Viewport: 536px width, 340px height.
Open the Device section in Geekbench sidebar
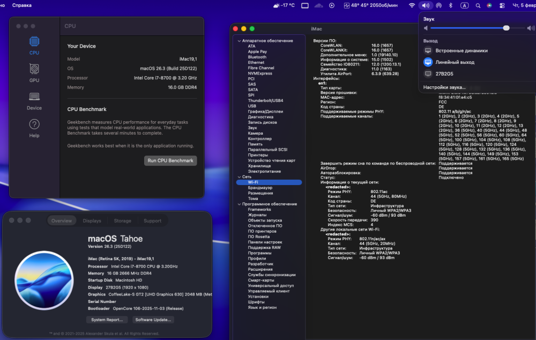point(34,101)
